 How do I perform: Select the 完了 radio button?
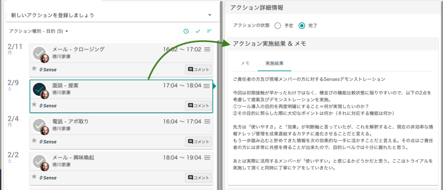(302, 25)
